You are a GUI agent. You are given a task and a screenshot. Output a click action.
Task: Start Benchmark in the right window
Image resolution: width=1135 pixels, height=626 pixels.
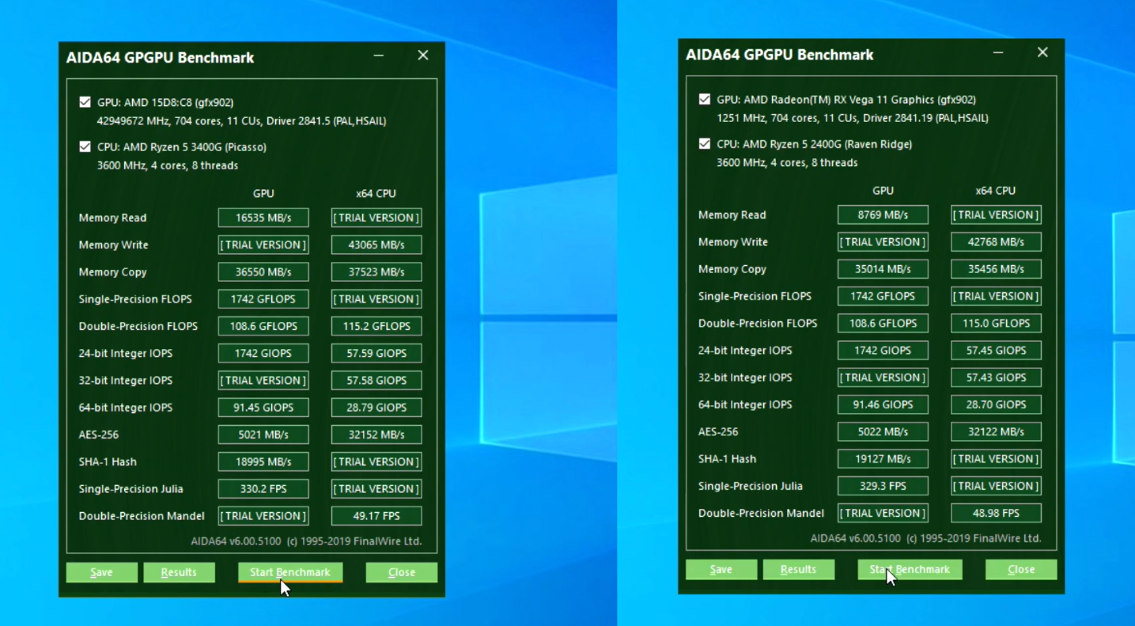point(910,569)
